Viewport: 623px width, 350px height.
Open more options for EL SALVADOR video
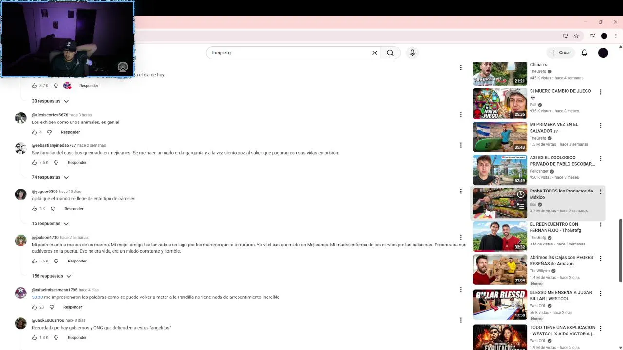[601, 125]
